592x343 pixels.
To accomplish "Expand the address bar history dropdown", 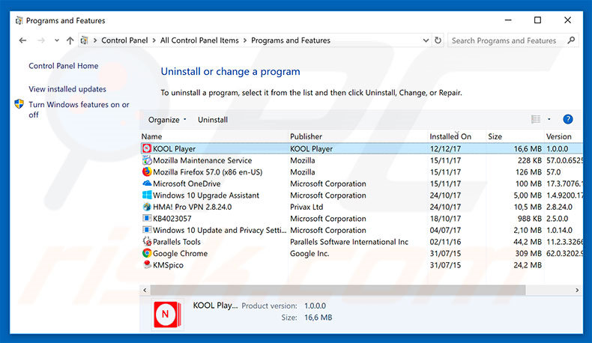I will coord(426,40).
